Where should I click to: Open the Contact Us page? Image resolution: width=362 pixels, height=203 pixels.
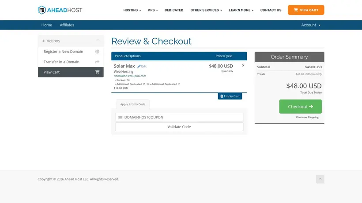[271, 10]
